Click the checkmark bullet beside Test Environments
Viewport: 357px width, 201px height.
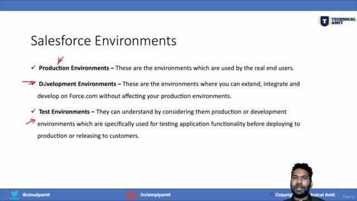[x=33, y=111]
